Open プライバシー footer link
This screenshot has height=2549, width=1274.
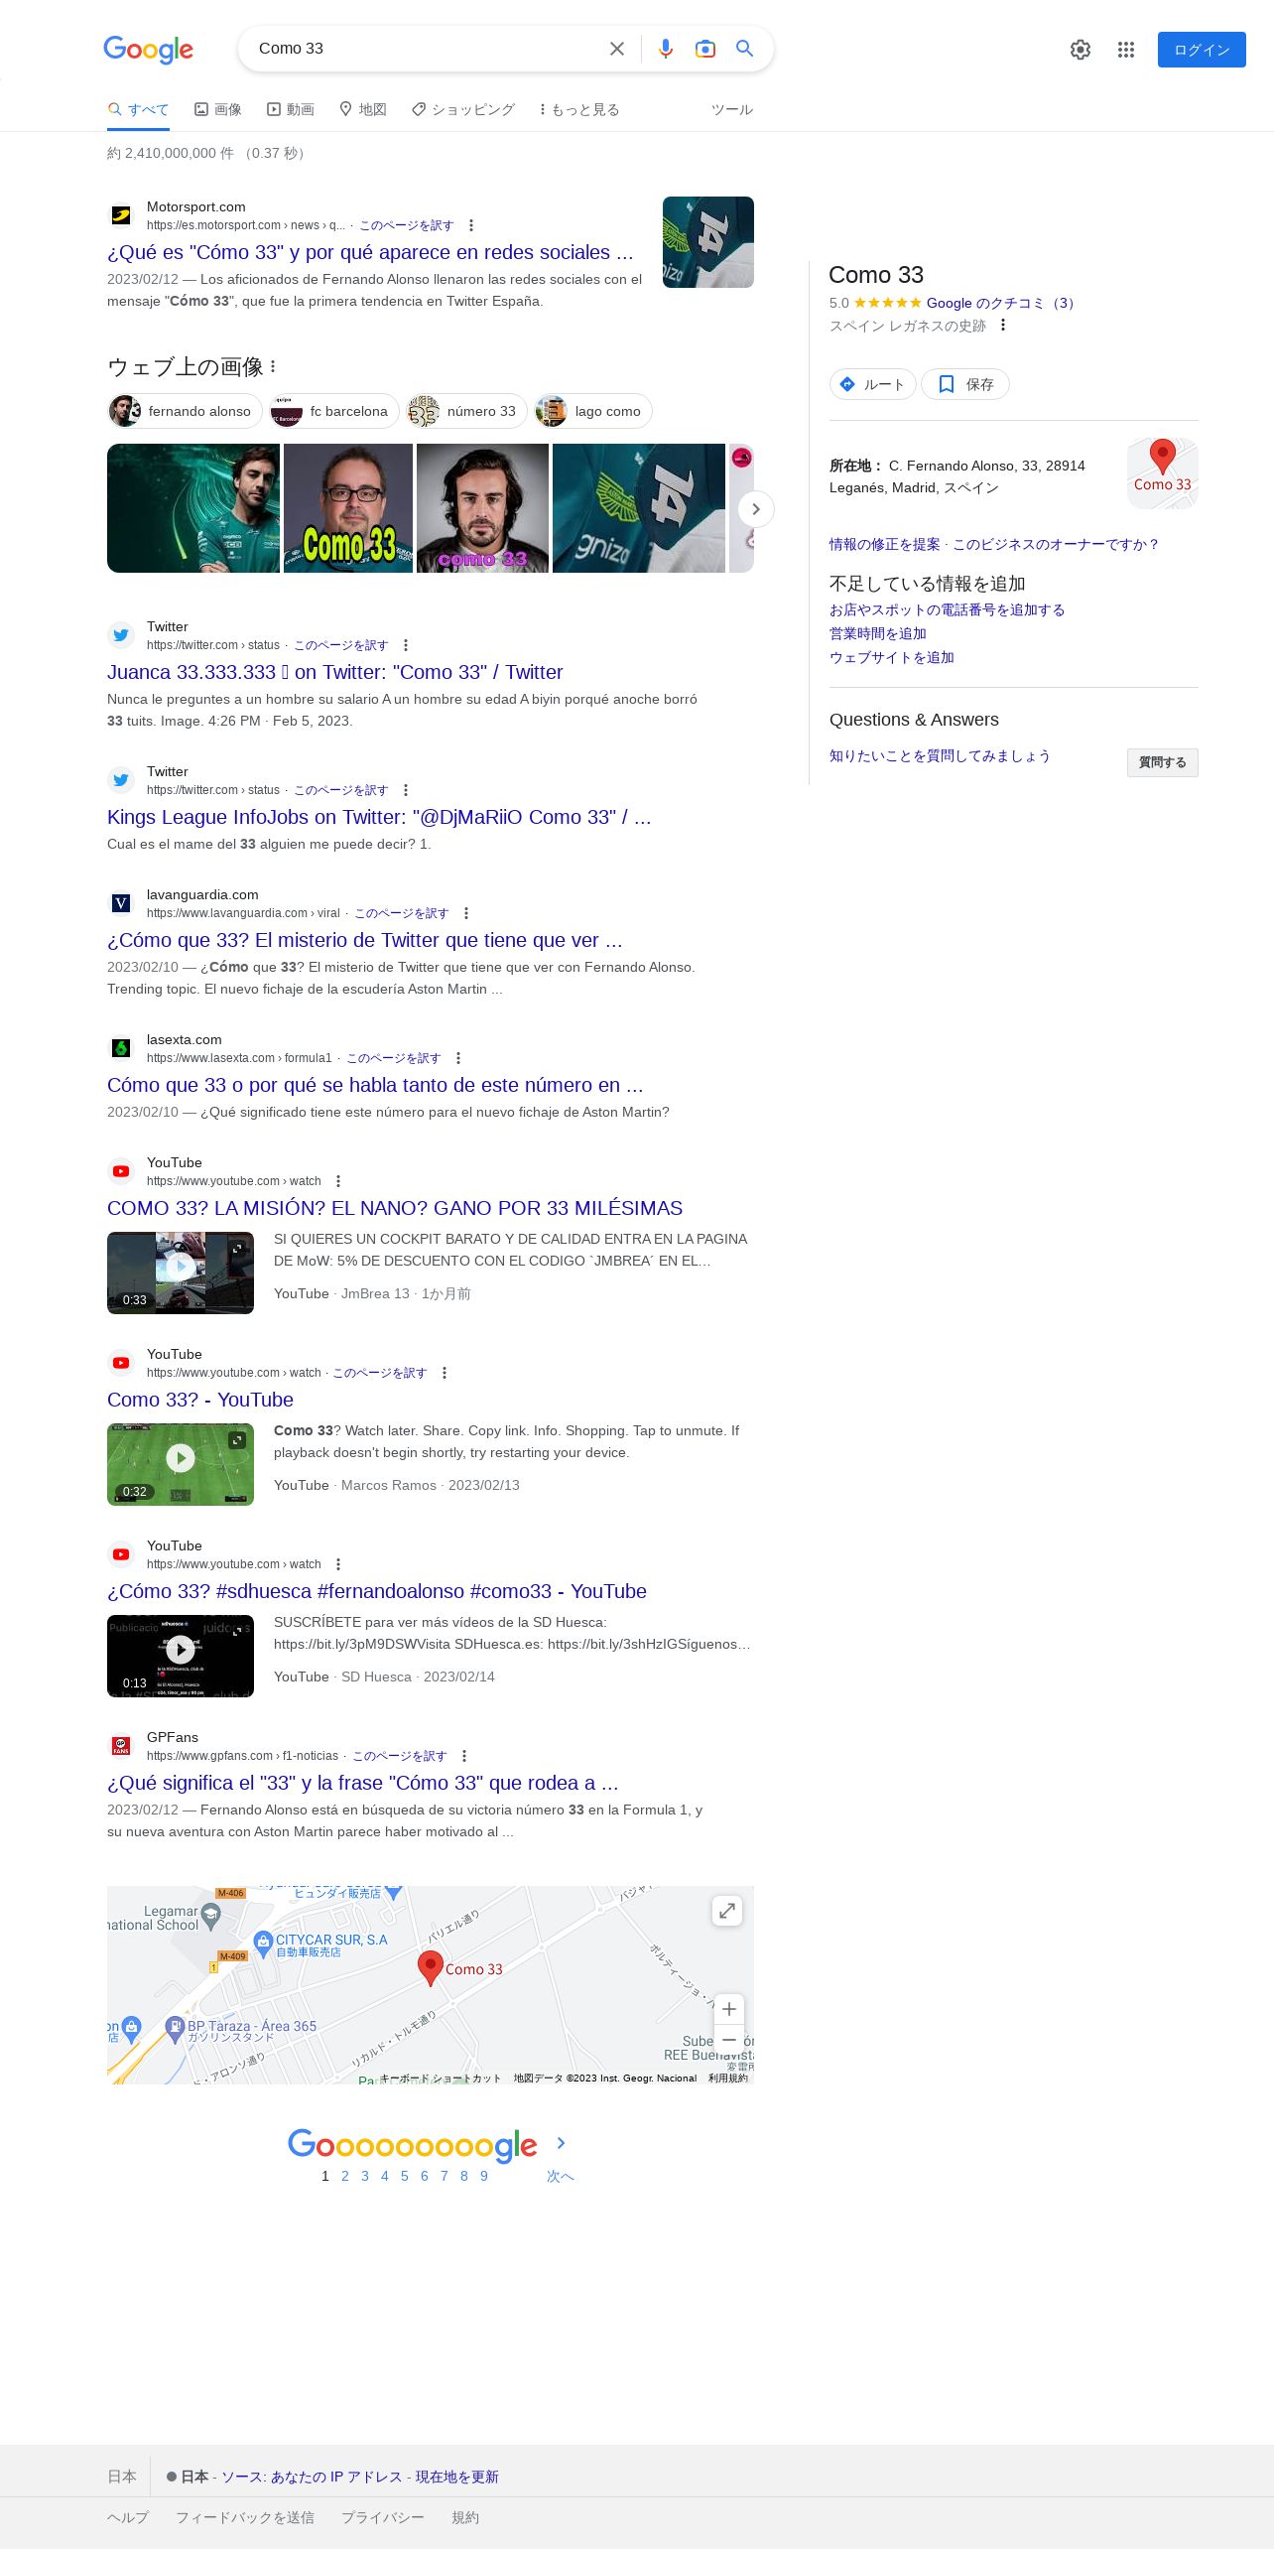383,2517
